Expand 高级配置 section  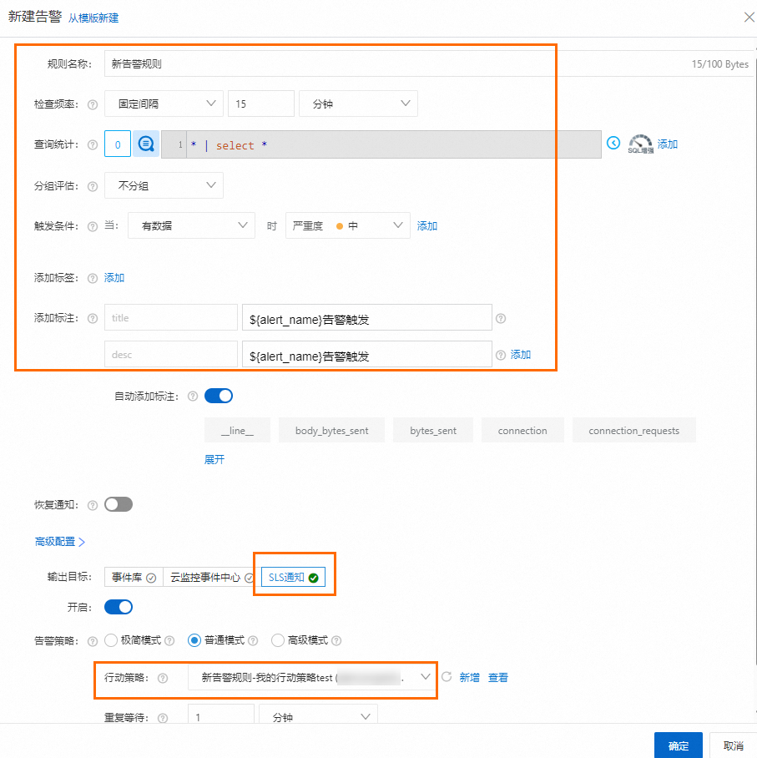[60, 542]
